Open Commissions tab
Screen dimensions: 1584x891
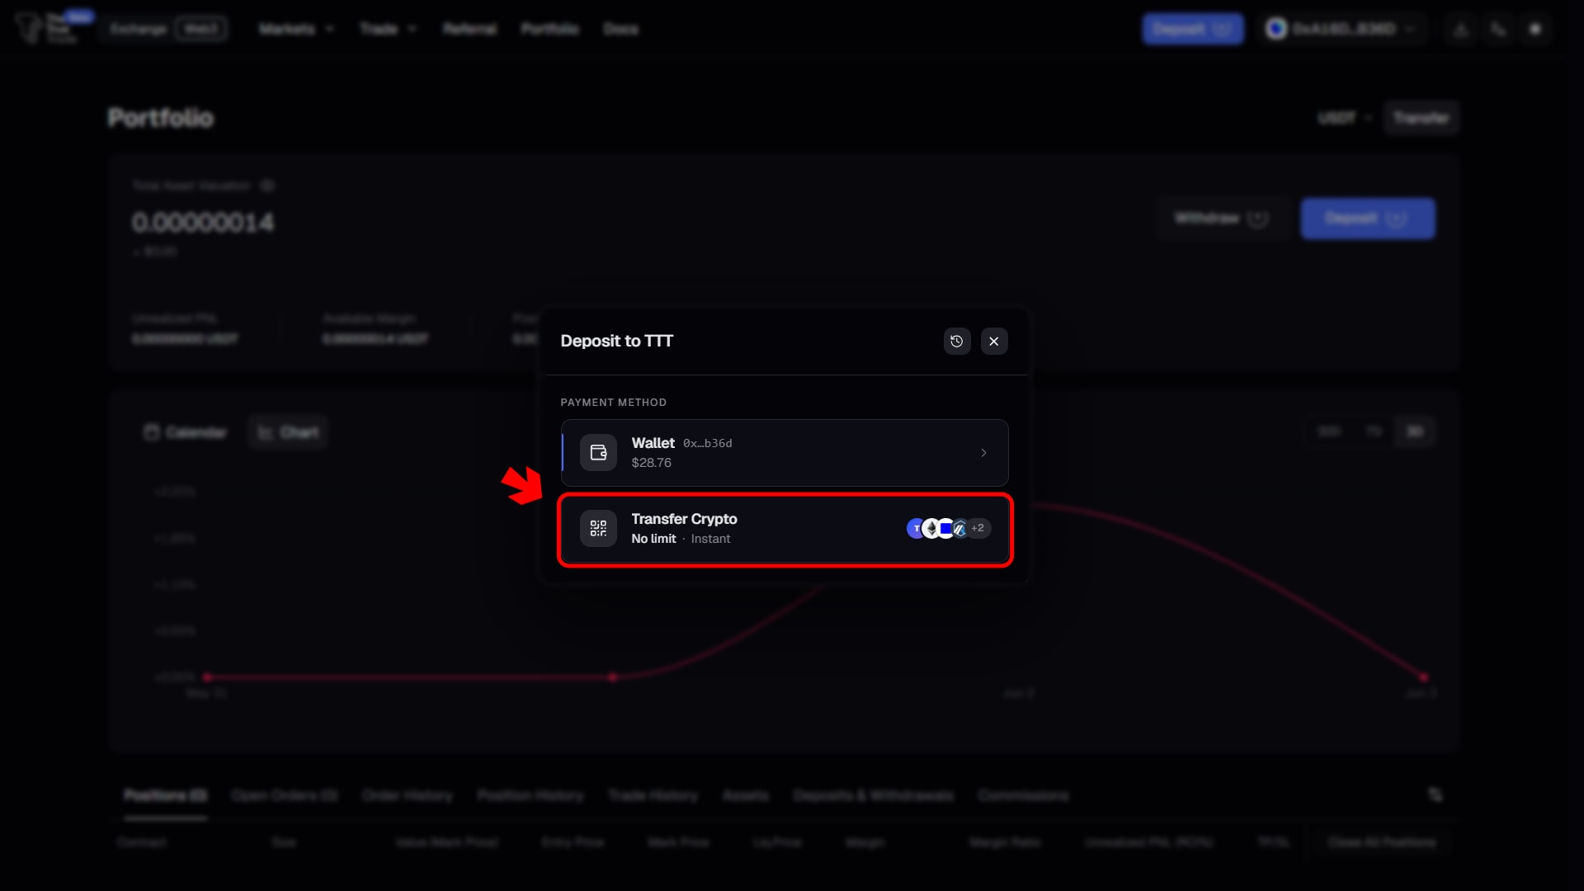pos(1024,795)
